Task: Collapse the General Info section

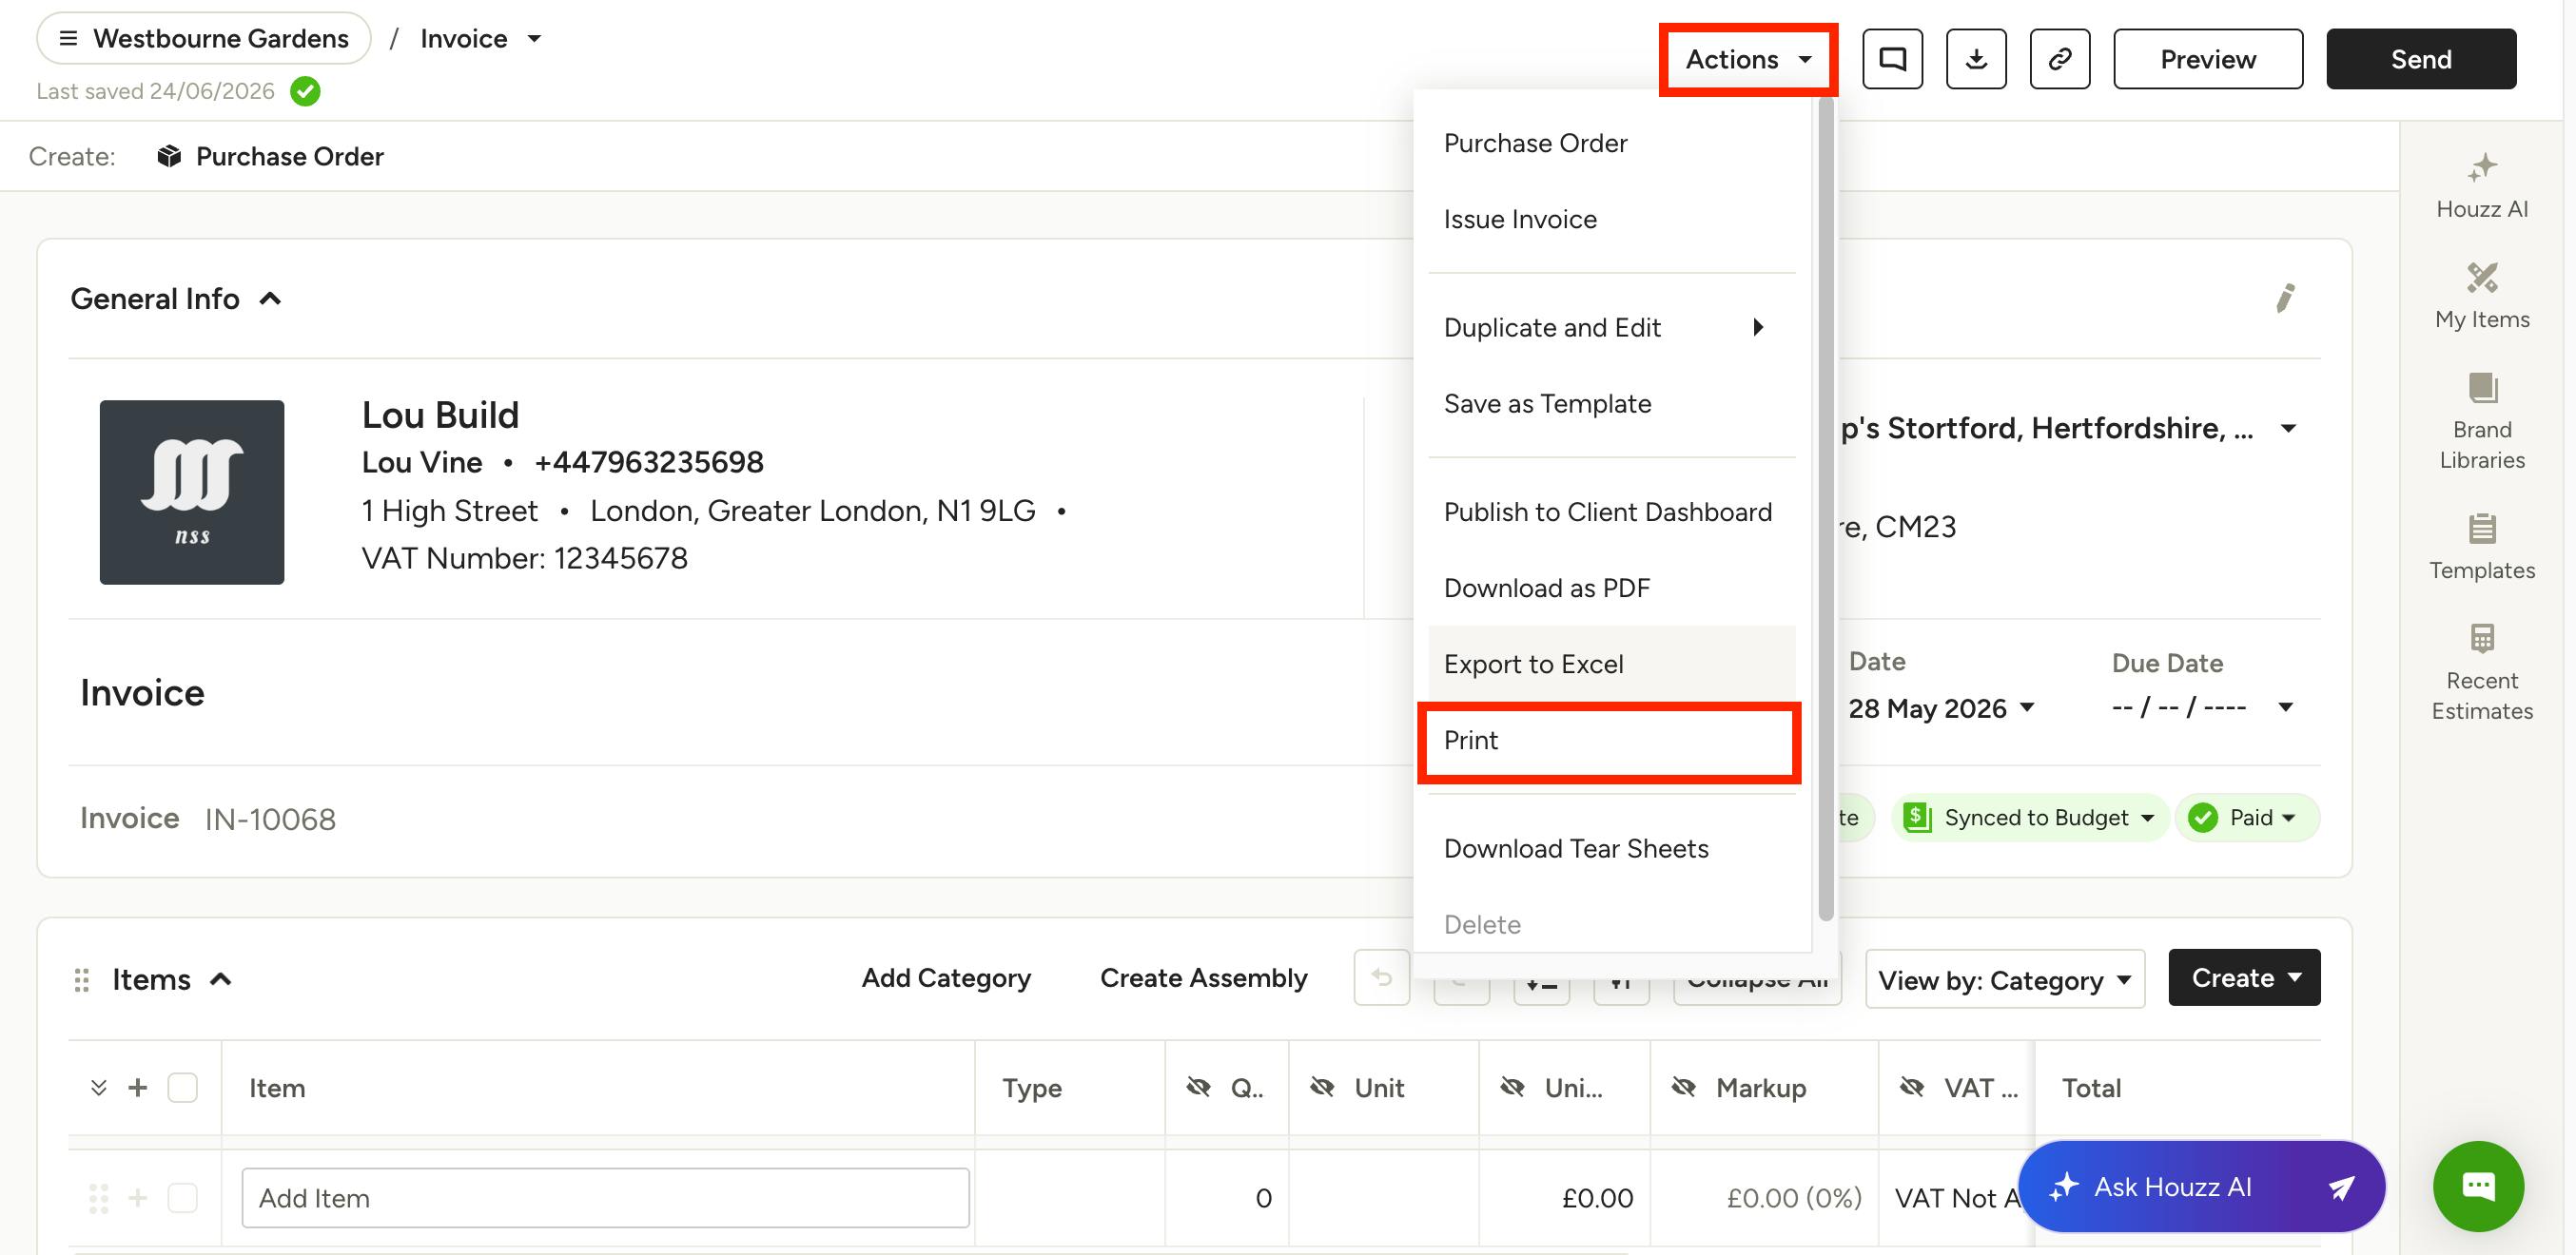Action: [x=270, y=298]
